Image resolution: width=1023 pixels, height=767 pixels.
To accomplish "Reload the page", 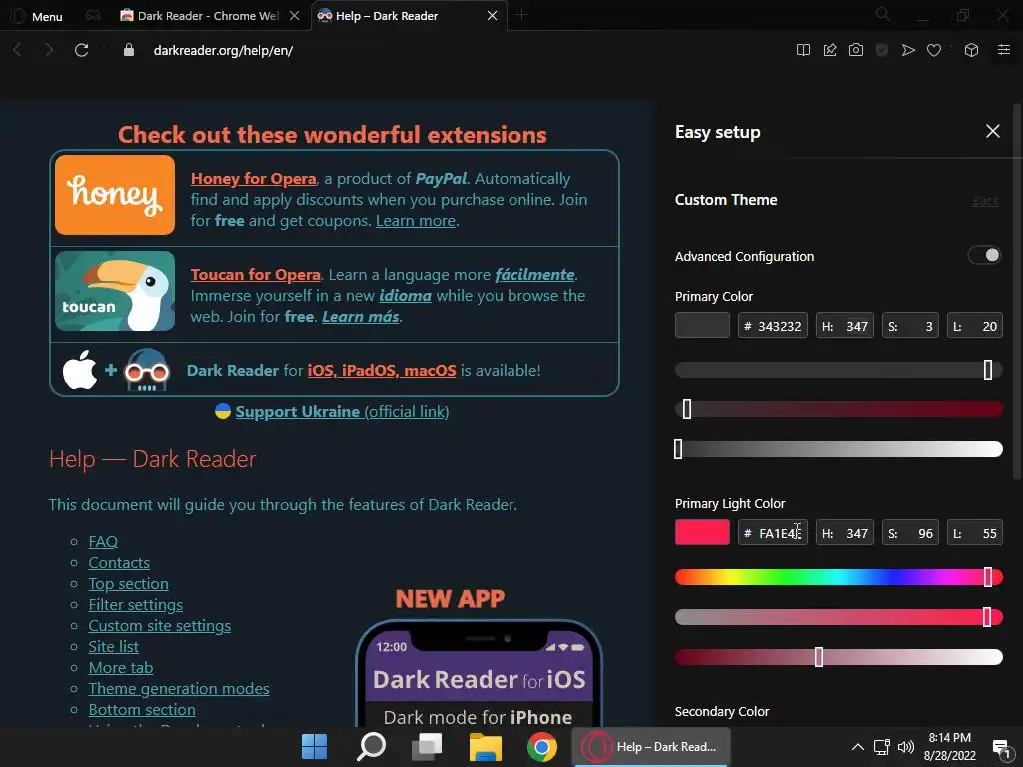I will point(81,50).
